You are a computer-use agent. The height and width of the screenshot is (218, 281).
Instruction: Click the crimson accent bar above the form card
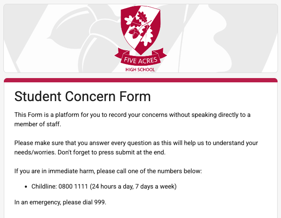click(x=140, y=80)
